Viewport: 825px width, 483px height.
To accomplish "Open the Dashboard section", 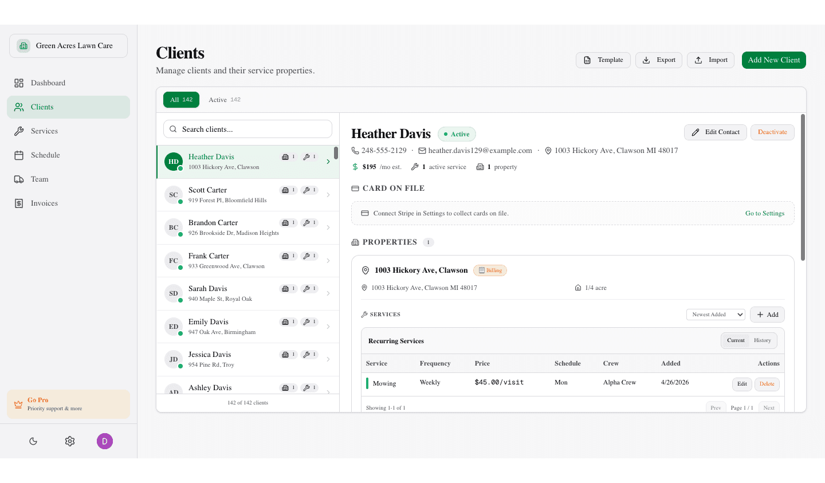I will [47, 83].
